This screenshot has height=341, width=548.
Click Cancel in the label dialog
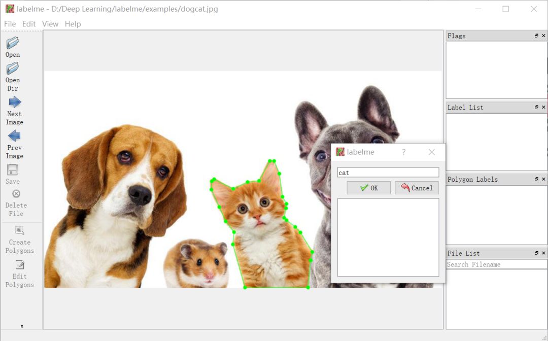(417, 188)
